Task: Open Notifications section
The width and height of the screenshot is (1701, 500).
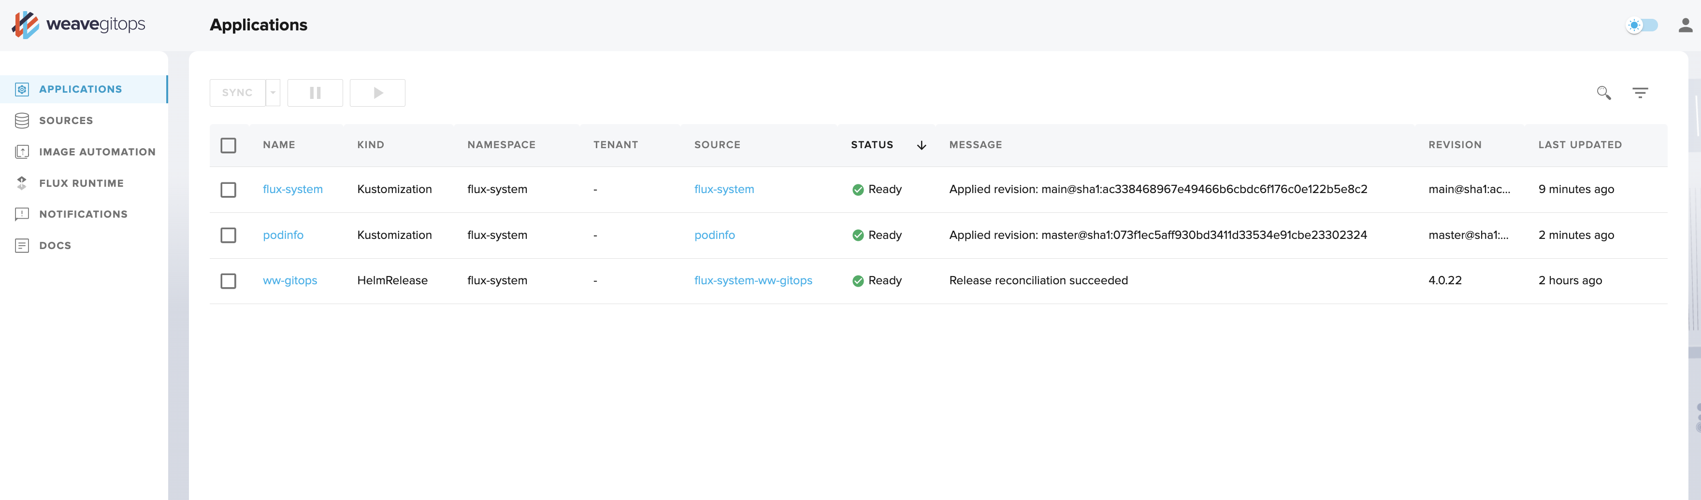Action: click(84, 214)
